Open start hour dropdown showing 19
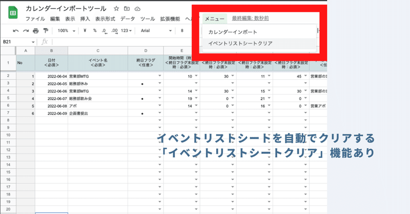410x214 pixels. (196, 98)
